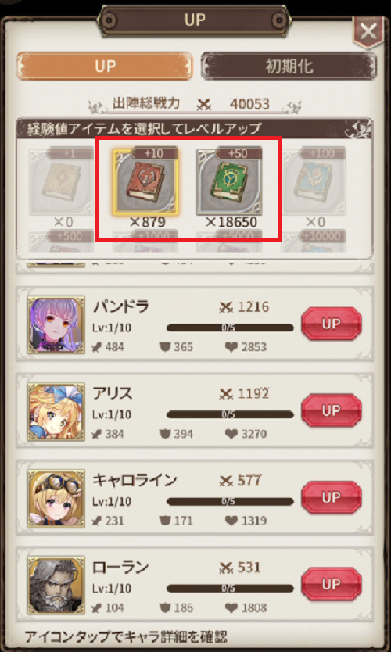The image size is (391, 652).
Task: Select the faded +1 experience book
Action: [x=61, y=181]
